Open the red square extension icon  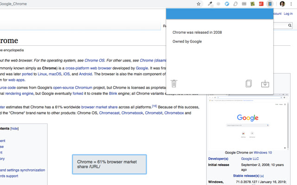261,4
